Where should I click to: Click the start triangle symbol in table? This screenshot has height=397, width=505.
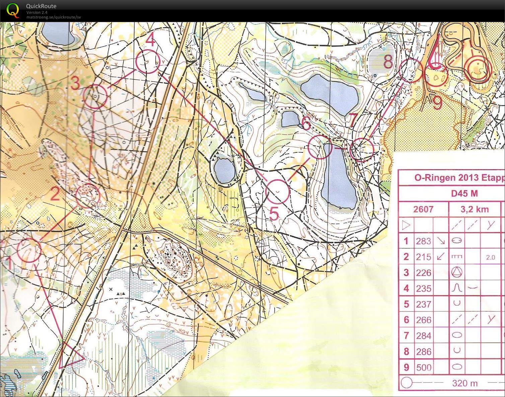pos(406,225)
